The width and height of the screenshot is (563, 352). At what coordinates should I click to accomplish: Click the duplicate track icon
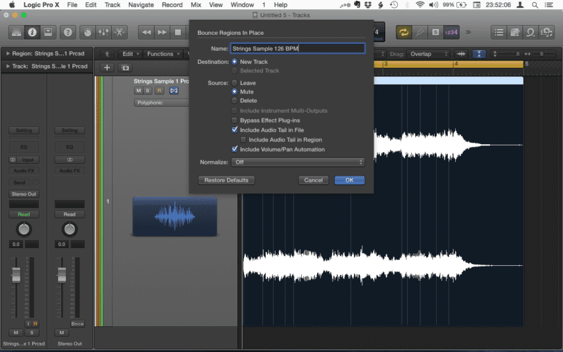coord(126,68)
